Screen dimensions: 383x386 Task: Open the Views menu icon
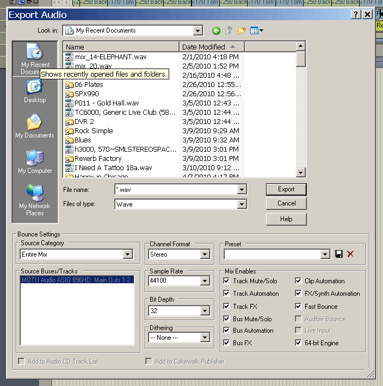pyautogui.click(x=256, y=31)
